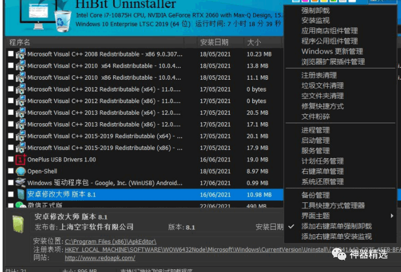Image resolution: width=401 pixels, height=272 pixels.
Task: Tick the checkbox for Open-Shell
Action: 11,171
